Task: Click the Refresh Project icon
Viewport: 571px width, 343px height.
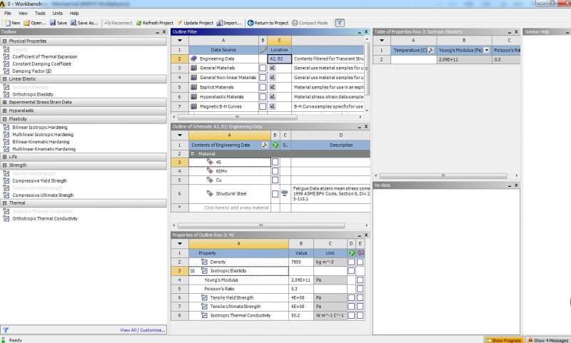Action: tap(138, 23)
